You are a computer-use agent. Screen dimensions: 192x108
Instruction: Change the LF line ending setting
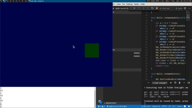169,106
